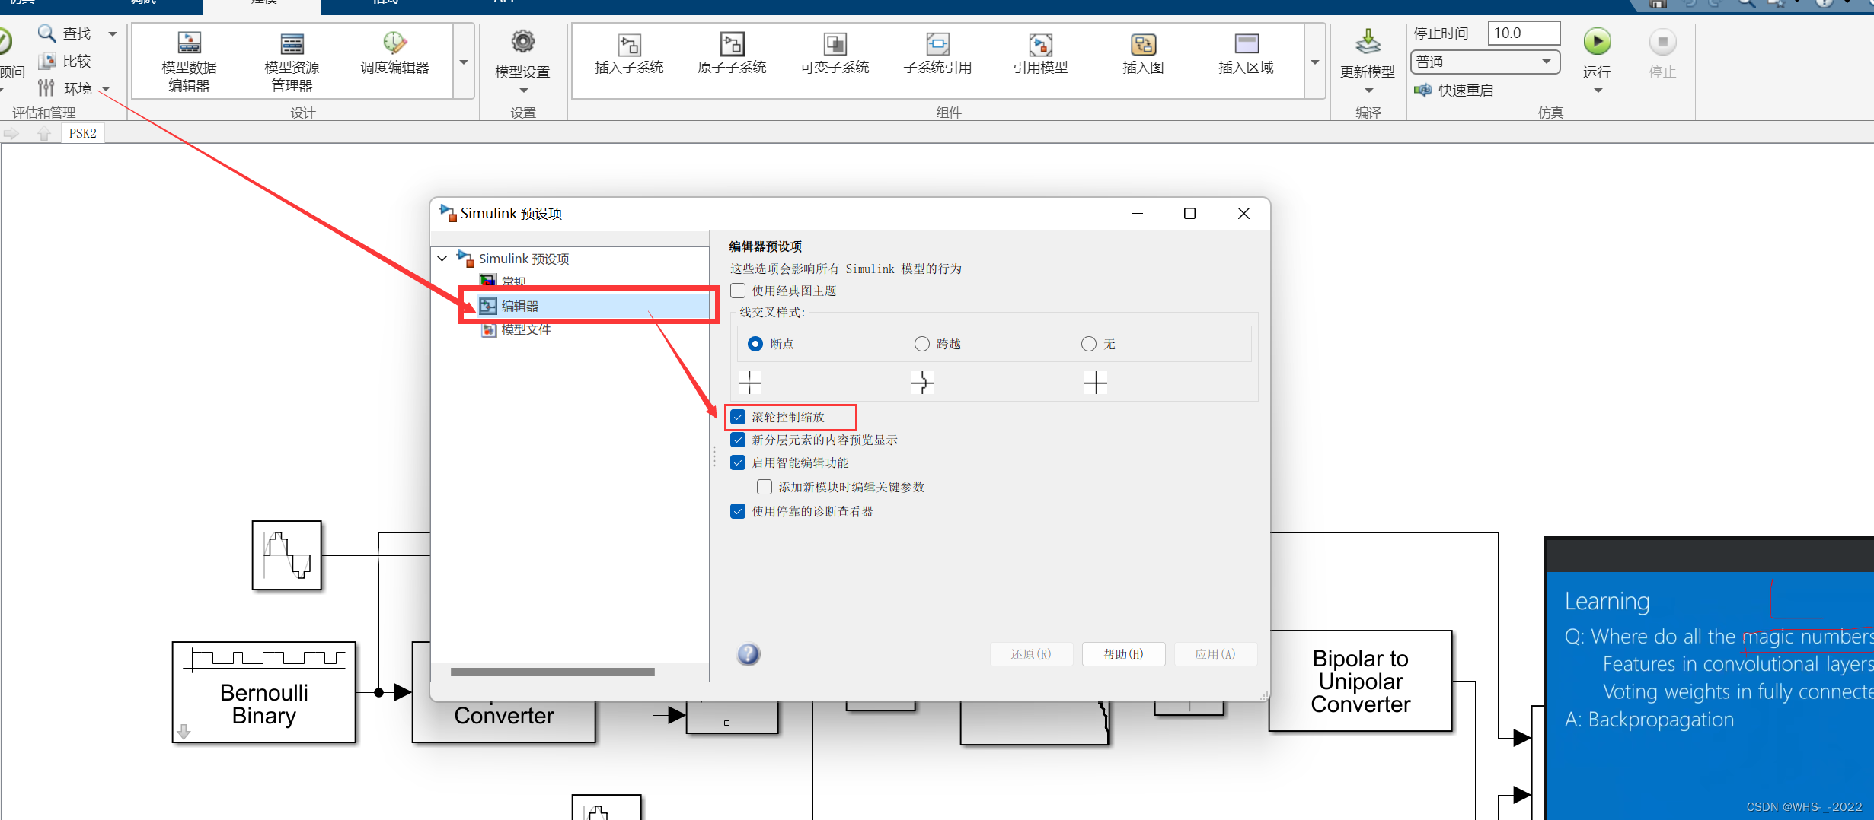Select the Bipolar to Unipolar Converter block
Viewport: 1874px width, 820px height.
[1360, 681]
